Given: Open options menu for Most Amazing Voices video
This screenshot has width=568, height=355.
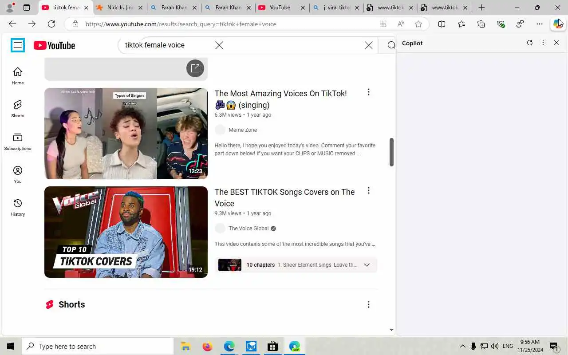Looking at the screenshot, I should [368, 92].
